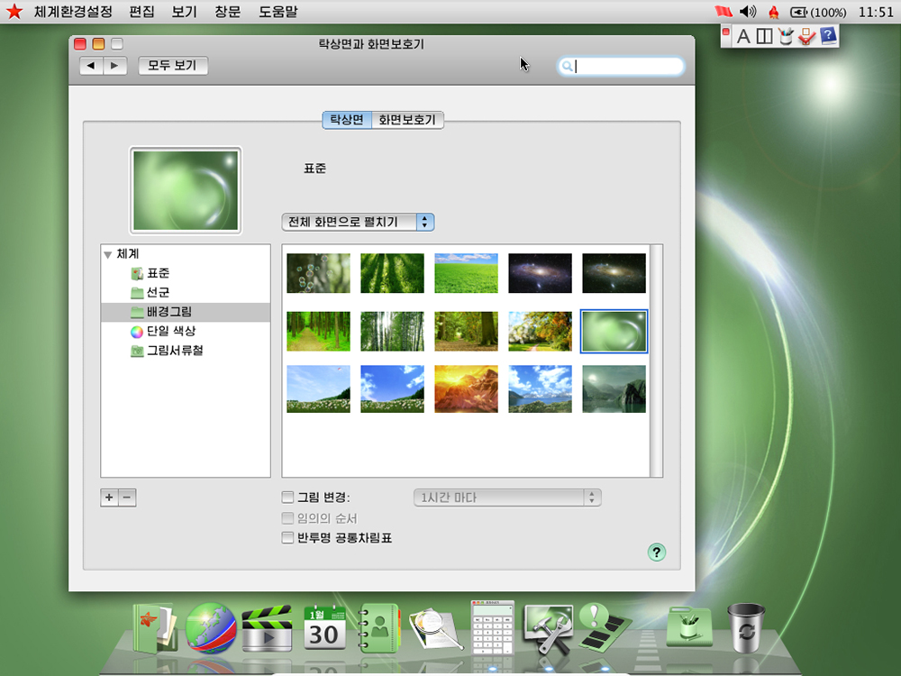Screen dimensions: 901x676
Task: Click the red flame icon in menu bar
Action: coord(773,12)
